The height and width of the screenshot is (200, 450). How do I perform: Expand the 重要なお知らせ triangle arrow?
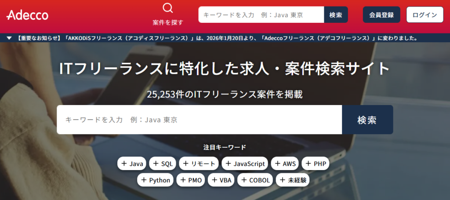point(9,38)
